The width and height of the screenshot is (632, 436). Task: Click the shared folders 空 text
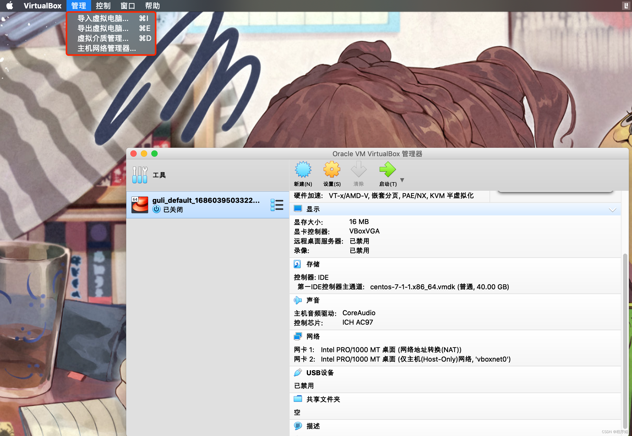(297, 412)
